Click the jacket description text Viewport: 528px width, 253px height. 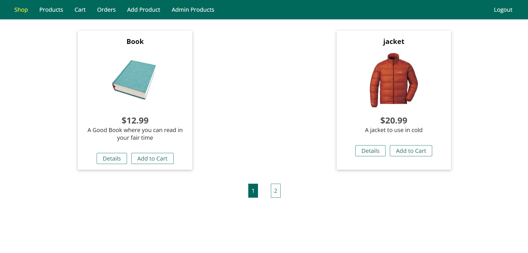(x=394, y=130)
